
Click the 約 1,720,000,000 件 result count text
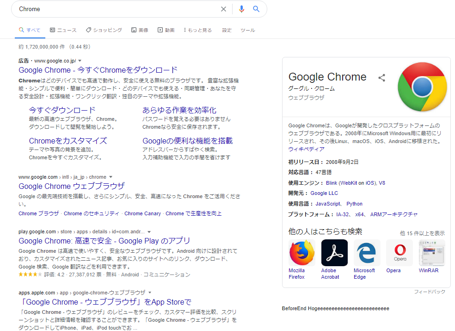point(42,47)
